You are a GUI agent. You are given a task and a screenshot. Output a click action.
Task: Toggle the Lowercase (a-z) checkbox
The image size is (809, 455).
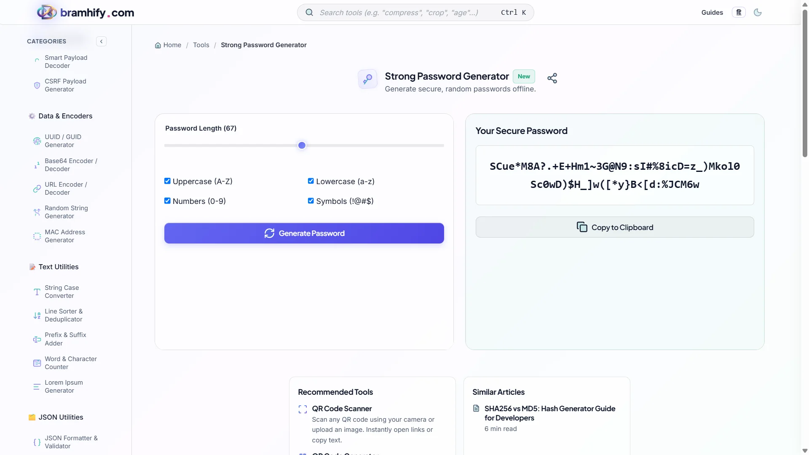[311, 181]
